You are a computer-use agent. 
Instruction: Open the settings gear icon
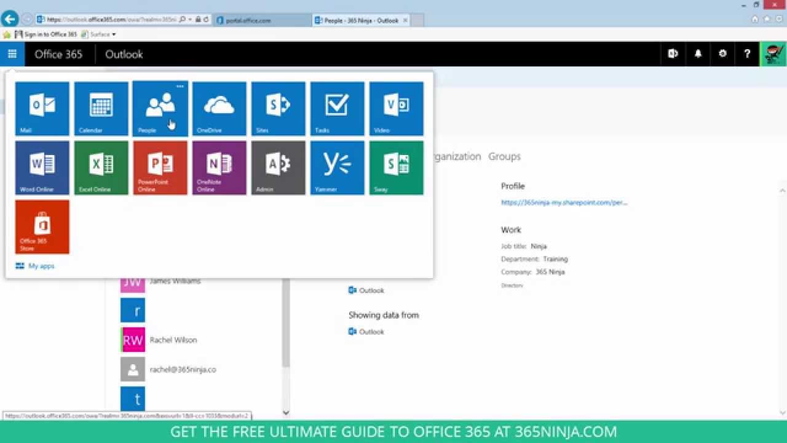click(722, 54)
